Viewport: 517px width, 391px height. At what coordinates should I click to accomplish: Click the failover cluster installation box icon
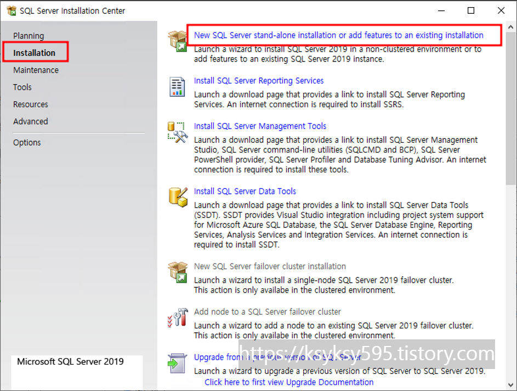(178, 272)
